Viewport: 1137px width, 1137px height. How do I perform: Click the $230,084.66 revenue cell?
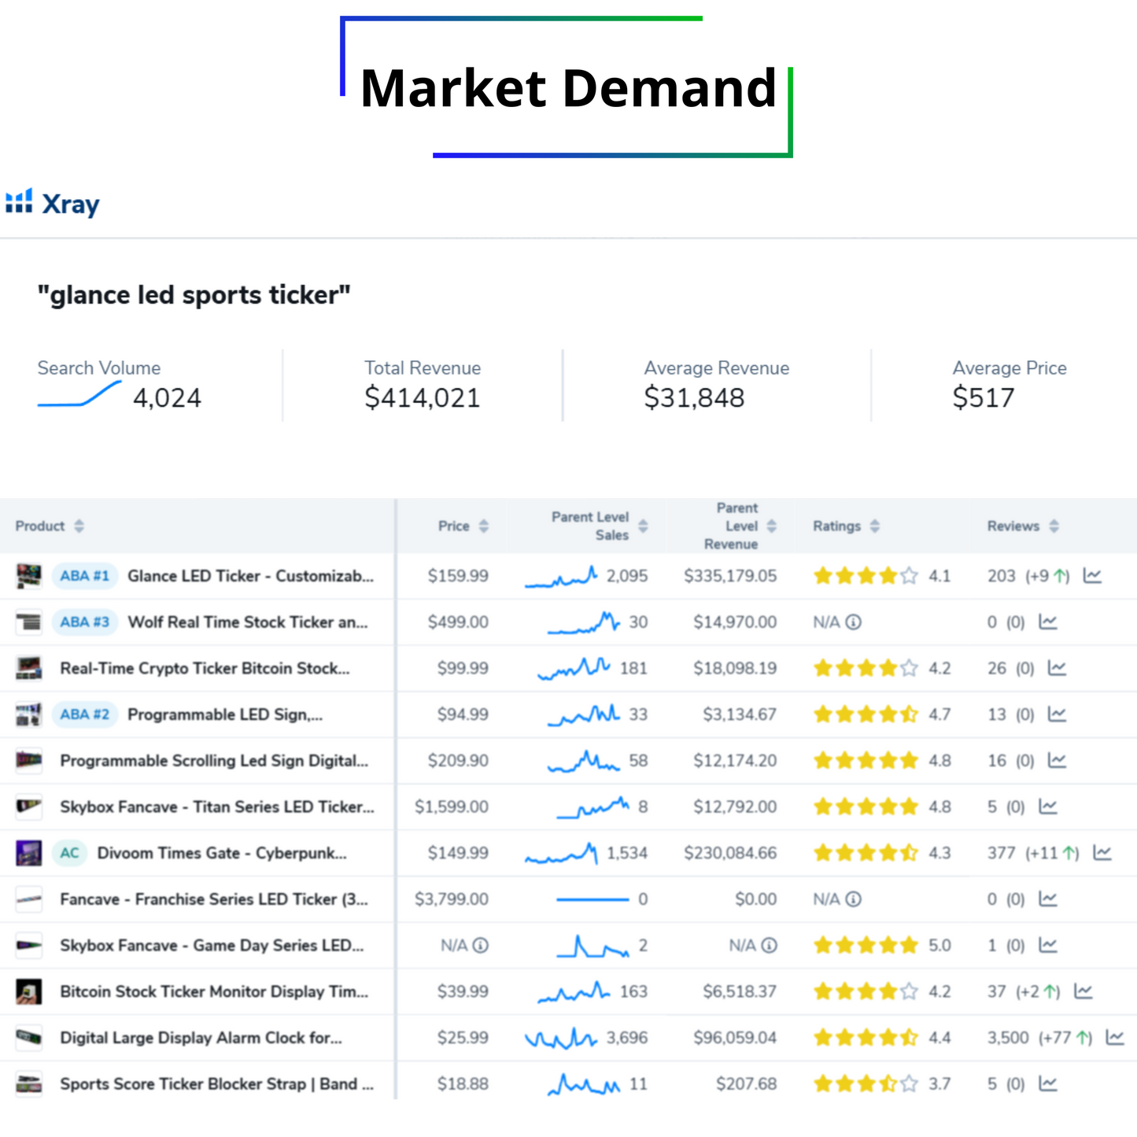tap(730, 853)
